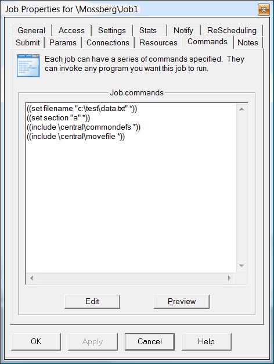
Task: Open Help for this dialog
Action: [206, 342]
